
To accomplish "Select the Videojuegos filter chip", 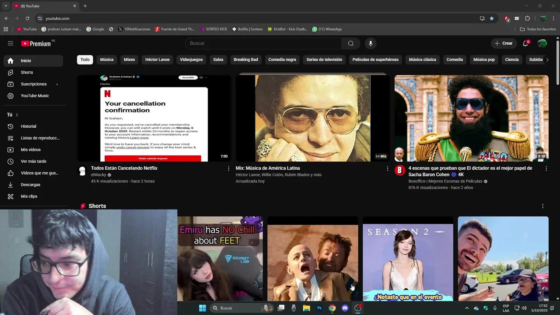I will [x=191, y=59].
